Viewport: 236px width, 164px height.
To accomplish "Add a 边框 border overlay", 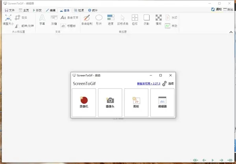I will tap(135, 20).
